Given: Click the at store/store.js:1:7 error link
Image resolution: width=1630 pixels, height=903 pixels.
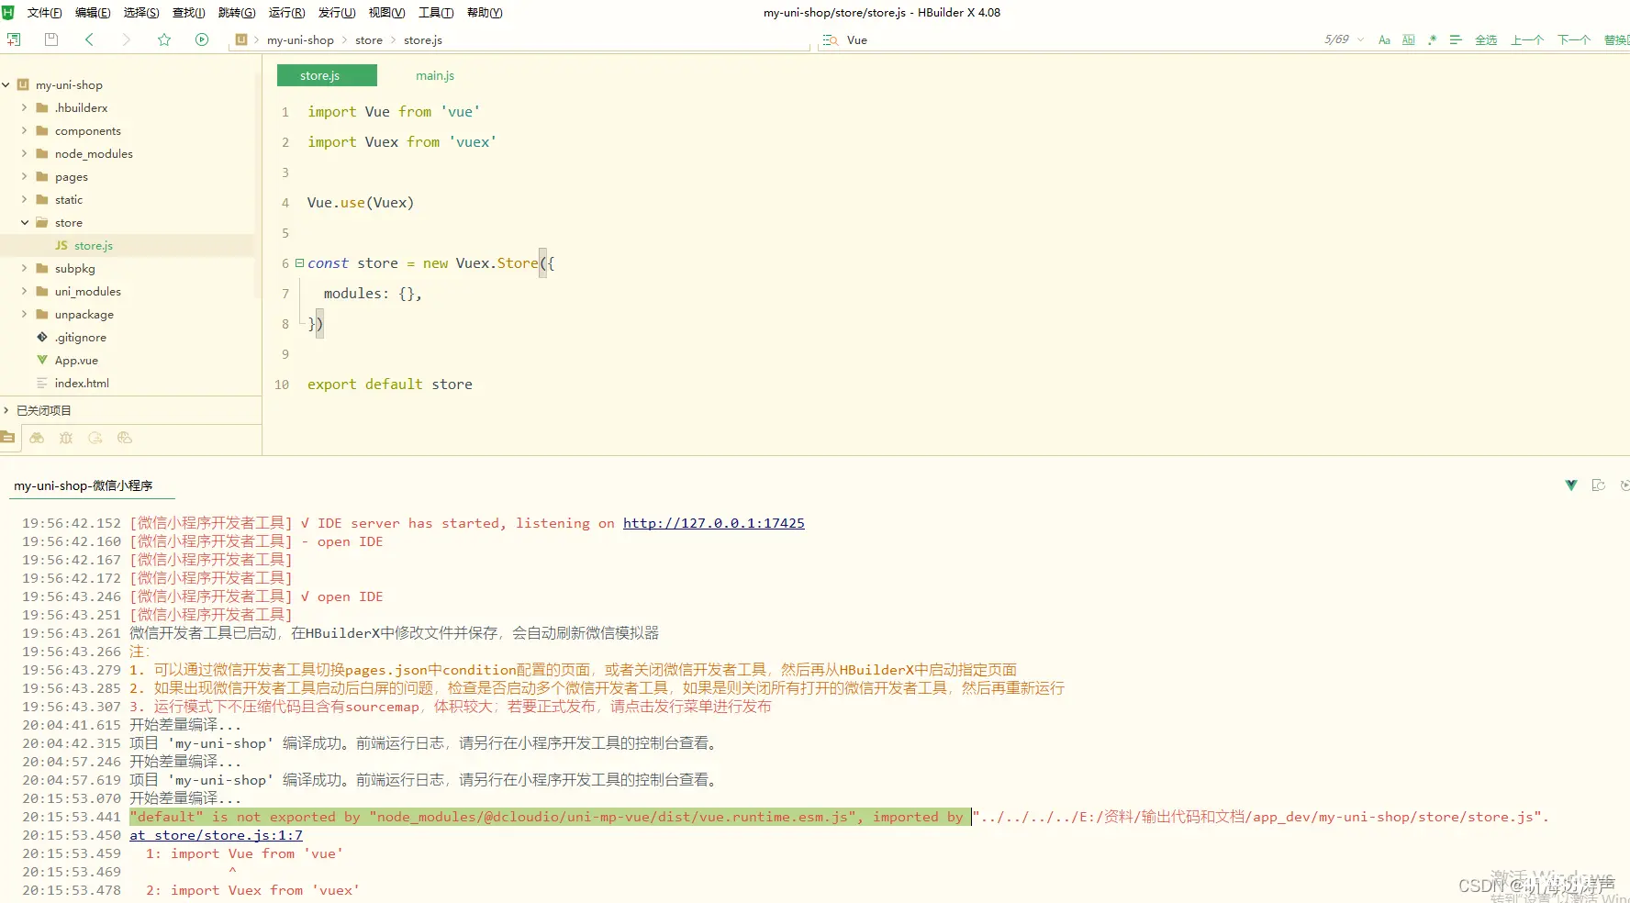Looking at the screenshot, I should (216, 835).
